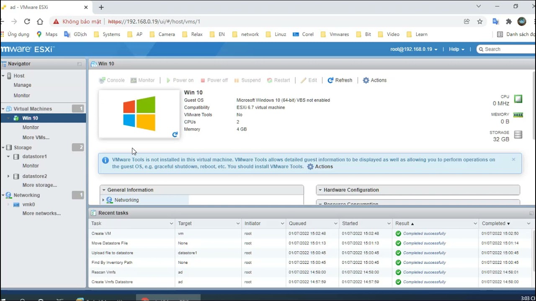Power on the Win 10 VM
The width and height of the screenshot is (536, 301).
point(180,80)
